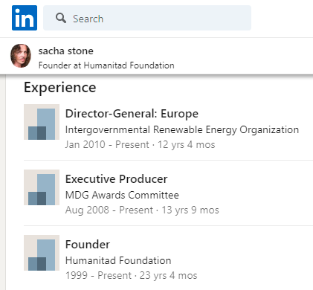This screenshot has height=290, width=313.
Task: Open Intergovernmental Renewable Energy Organization company logo
Action: 42,122
